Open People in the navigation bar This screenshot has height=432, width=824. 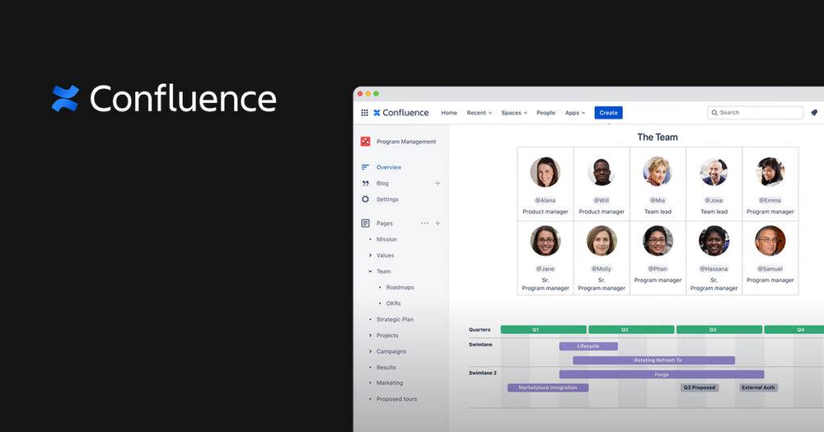[x=546, y=112]
